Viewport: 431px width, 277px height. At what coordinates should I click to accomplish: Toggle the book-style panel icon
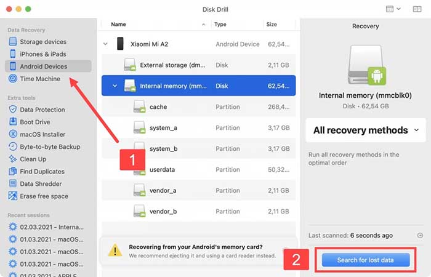tap(417, 9)
